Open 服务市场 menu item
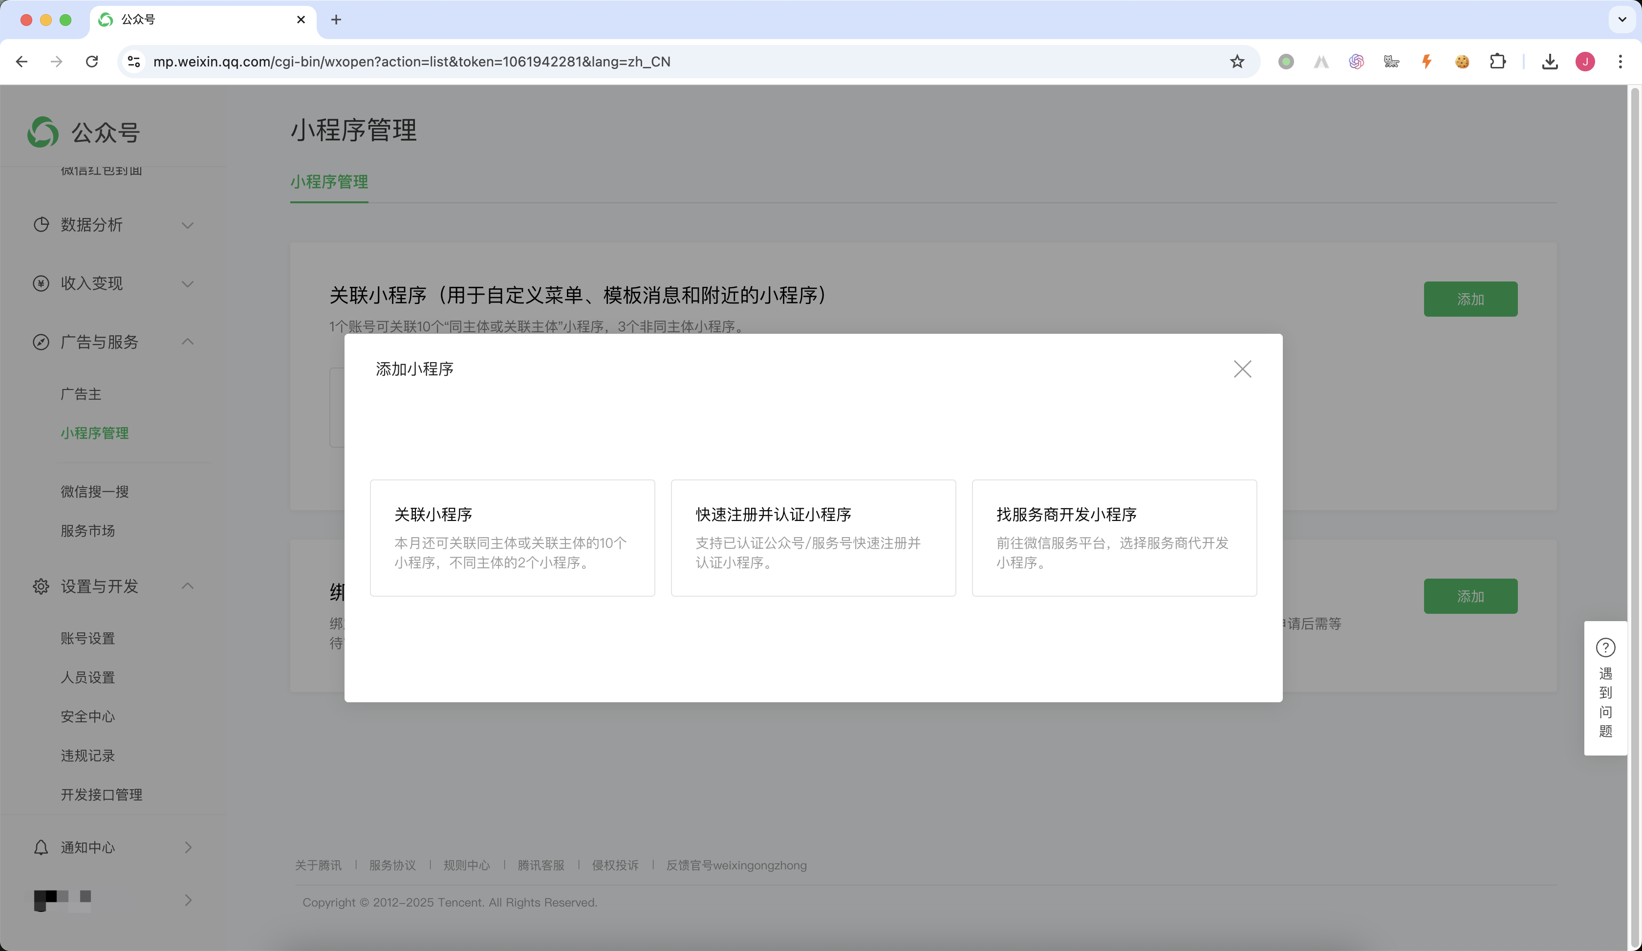1642x951 pixels. tap(87, 531)
